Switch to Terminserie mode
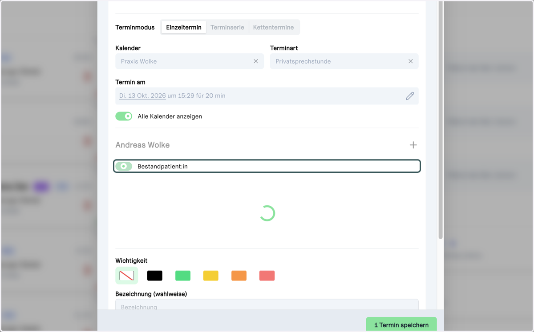This screenshot has height=332, width=534. pyautogui.click(x=227, y=27)
